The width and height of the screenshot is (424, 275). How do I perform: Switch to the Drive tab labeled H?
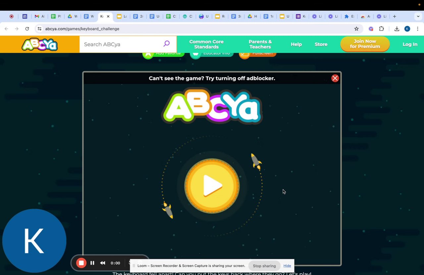(x=252, y=16)
